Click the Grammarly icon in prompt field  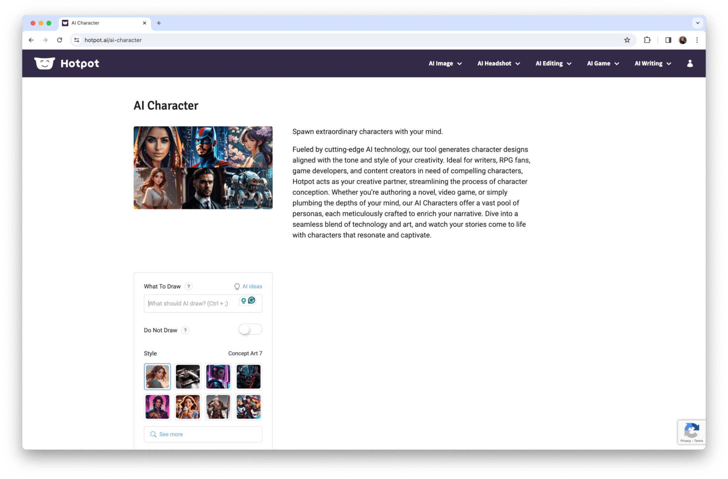point(252,301)
